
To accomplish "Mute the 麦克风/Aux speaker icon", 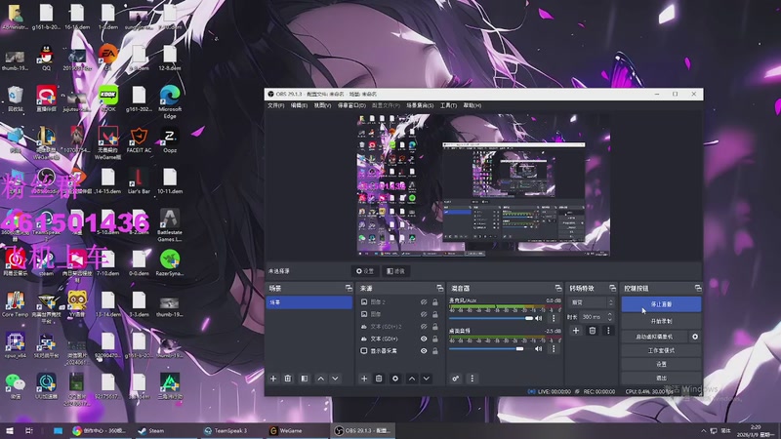I will point(539,319).
